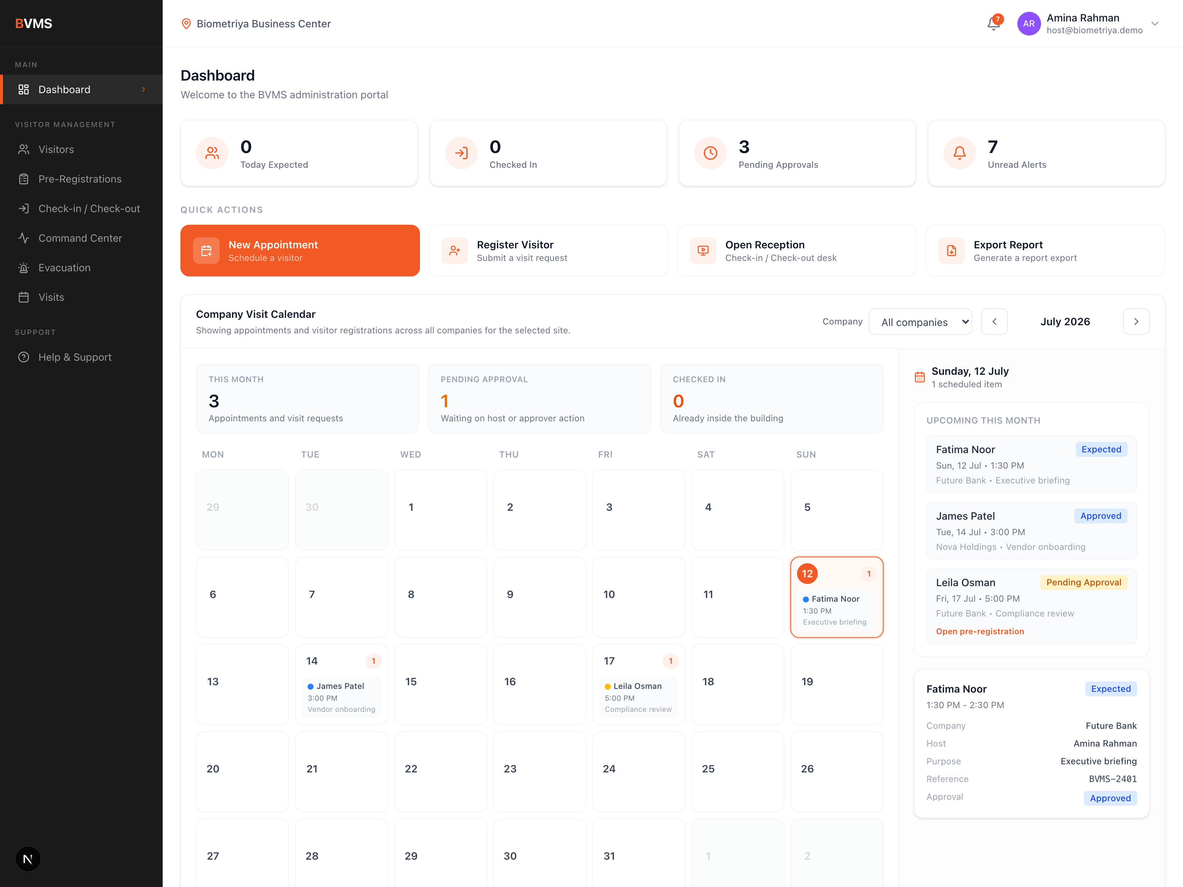Click the round N badge in sidebar
Image resolution: width=1183 pixels, height=887 pixels.
click(28, 859)
